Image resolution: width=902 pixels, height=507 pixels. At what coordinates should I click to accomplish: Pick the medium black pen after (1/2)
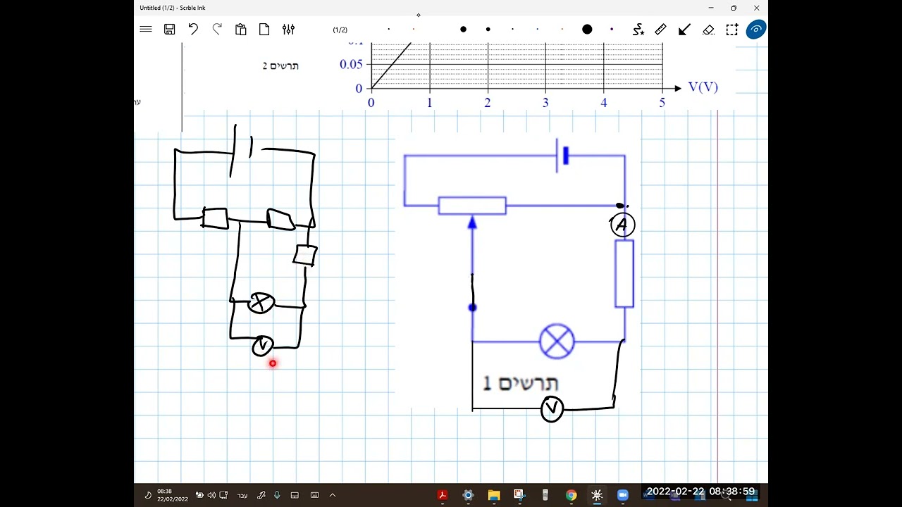pyautogui.click(x=463, y=30)
